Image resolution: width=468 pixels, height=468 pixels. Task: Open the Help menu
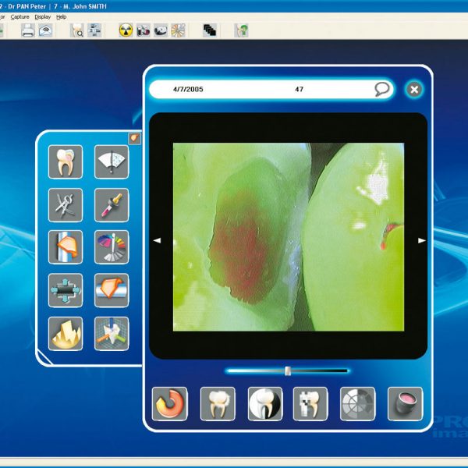(x=61, y=17)
